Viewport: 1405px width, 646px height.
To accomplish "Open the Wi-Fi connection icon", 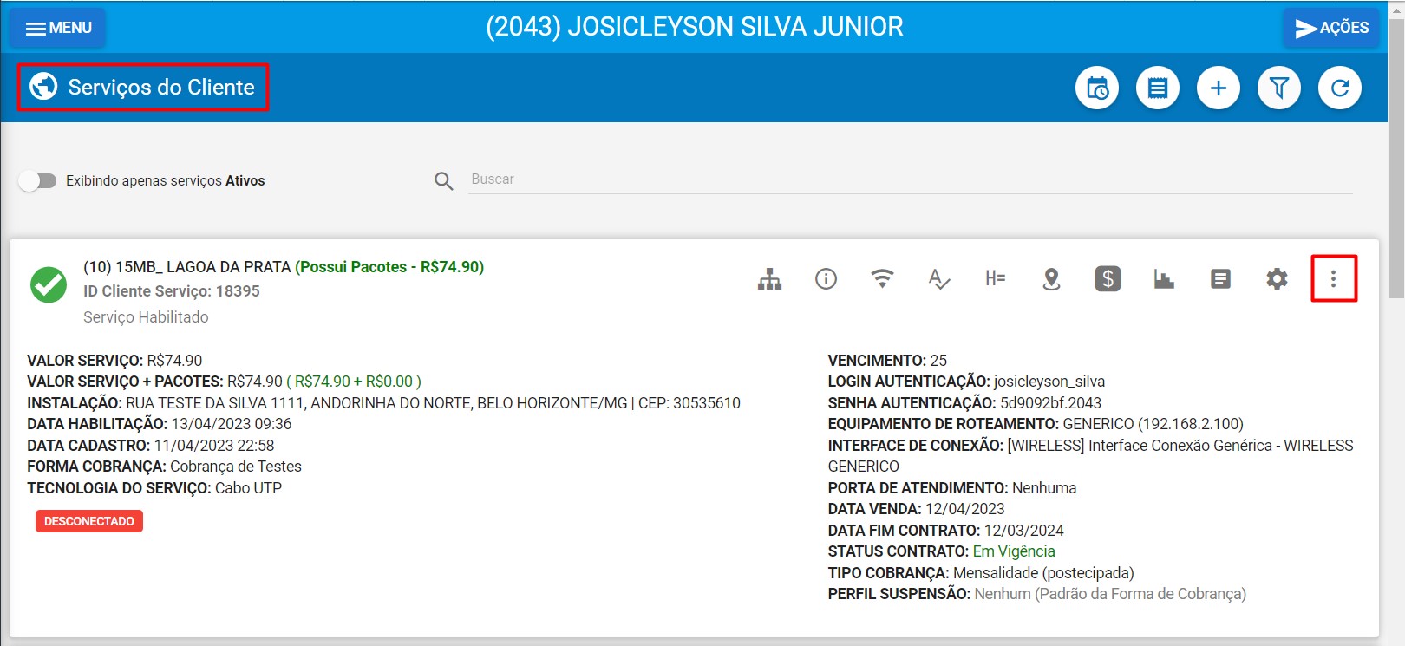I will [882, 279].
